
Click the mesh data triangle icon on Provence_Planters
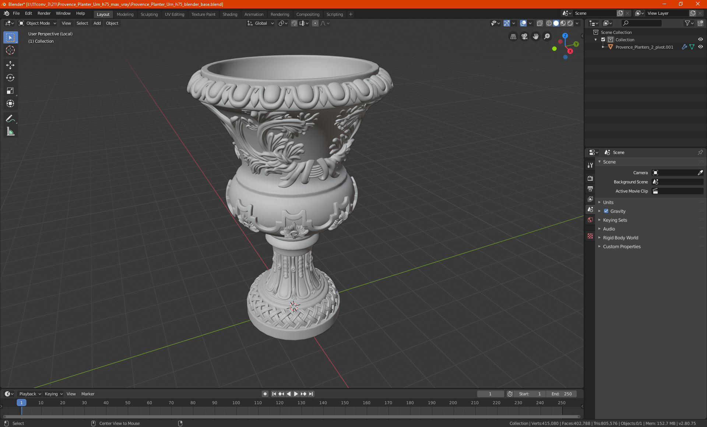(x=692, y=47)
